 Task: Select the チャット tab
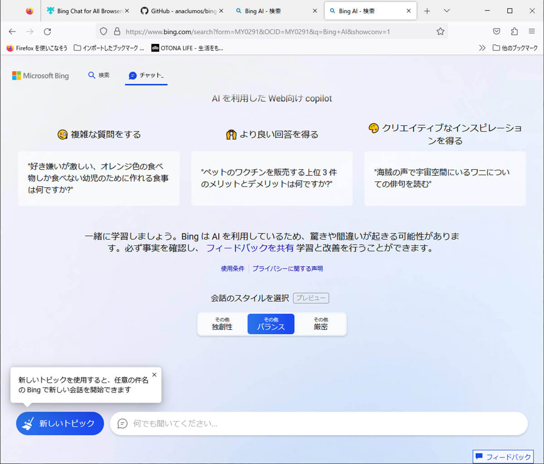[146, 75]
